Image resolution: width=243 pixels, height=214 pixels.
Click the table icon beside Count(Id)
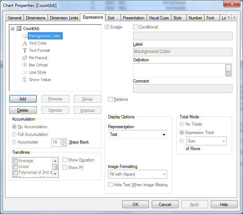click(19, 28)
